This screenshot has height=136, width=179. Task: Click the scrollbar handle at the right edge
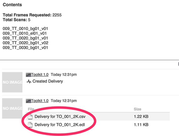(178, 64)
